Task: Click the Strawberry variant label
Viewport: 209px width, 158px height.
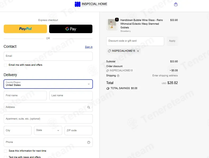Action: pos(125,31)
